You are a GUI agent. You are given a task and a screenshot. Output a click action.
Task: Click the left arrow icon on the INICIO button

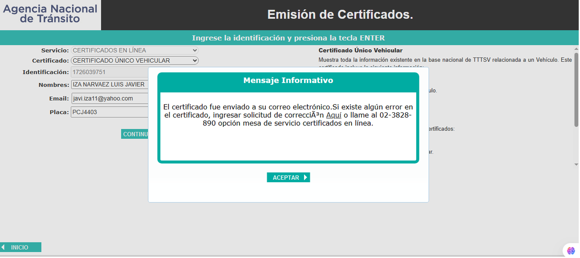[x=3, y=247]
